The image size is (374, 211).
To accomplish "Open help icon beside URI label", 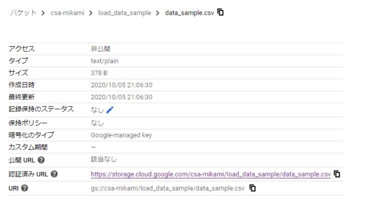I will tap(25, 188).
